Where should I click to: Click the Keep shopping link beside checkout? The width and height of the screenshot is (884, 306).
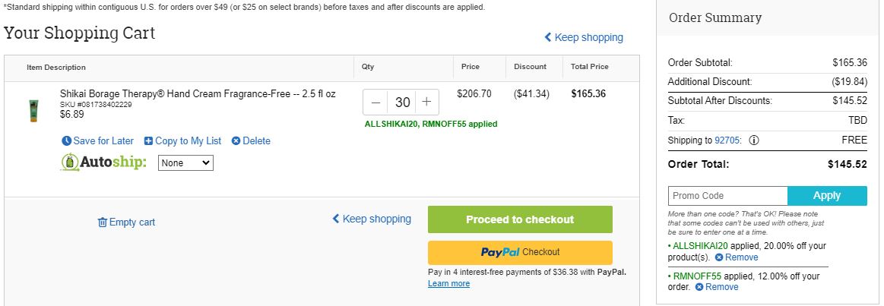(x=372, y=219)
